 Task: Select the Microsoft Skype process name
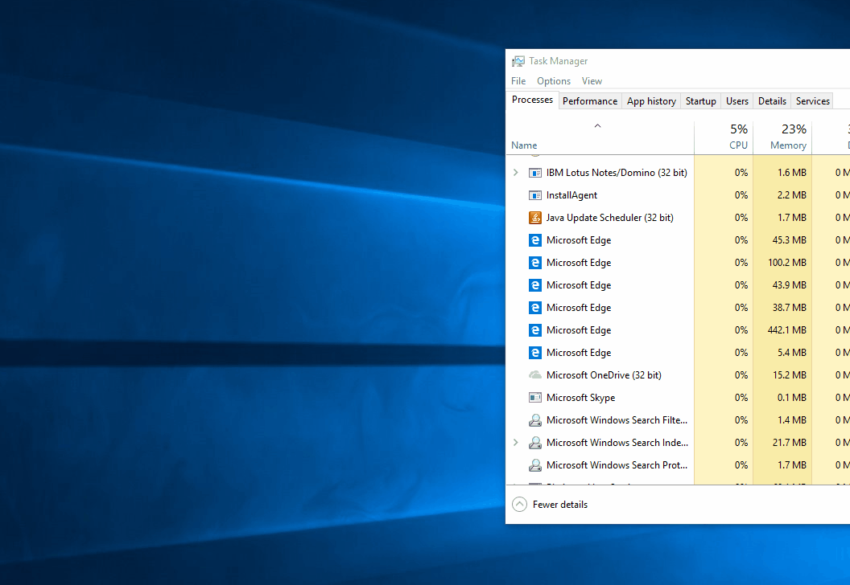pyautogui.click(x=580, y=398)
